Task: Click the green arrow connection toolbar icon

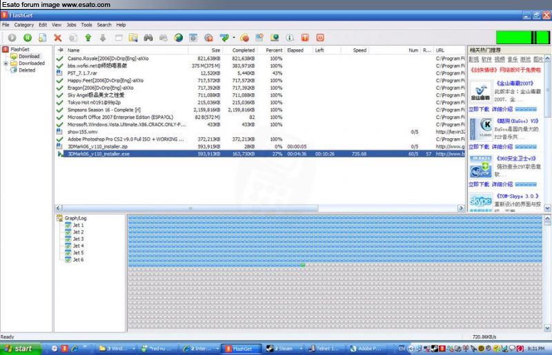Action: point(224,37)
